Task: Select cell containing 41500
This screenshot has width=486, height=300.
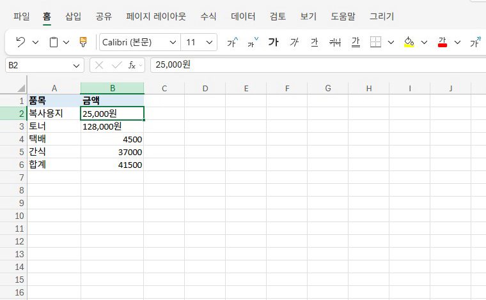Action: 113,165
